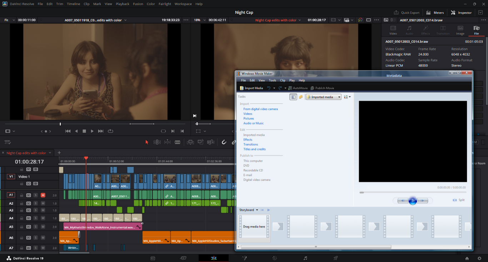Switch to the Video tab in Inspector
Image resolution: width=488 pixels, height=262 pixels.
tap(393, 30)
